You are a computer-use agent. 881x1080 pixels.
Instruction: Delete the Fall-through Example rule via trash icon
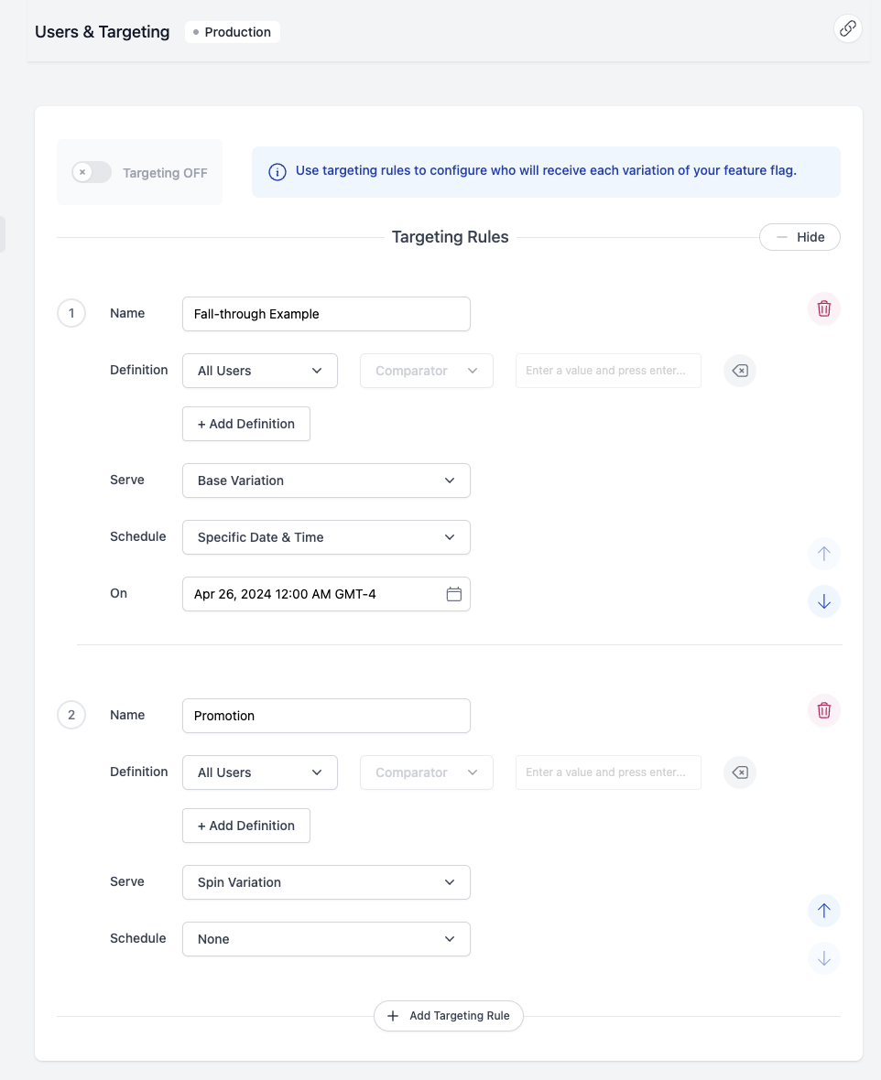(x=823, y=308)
